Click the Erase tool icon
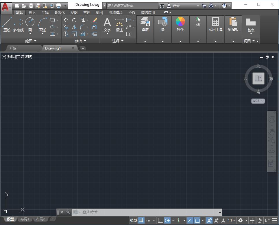Viewport: 279px width, 225px height. click(x=95, y=20)
